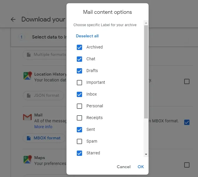
Task: Toggle the Mail export checkbox
Action: click(x=187, y=122)
